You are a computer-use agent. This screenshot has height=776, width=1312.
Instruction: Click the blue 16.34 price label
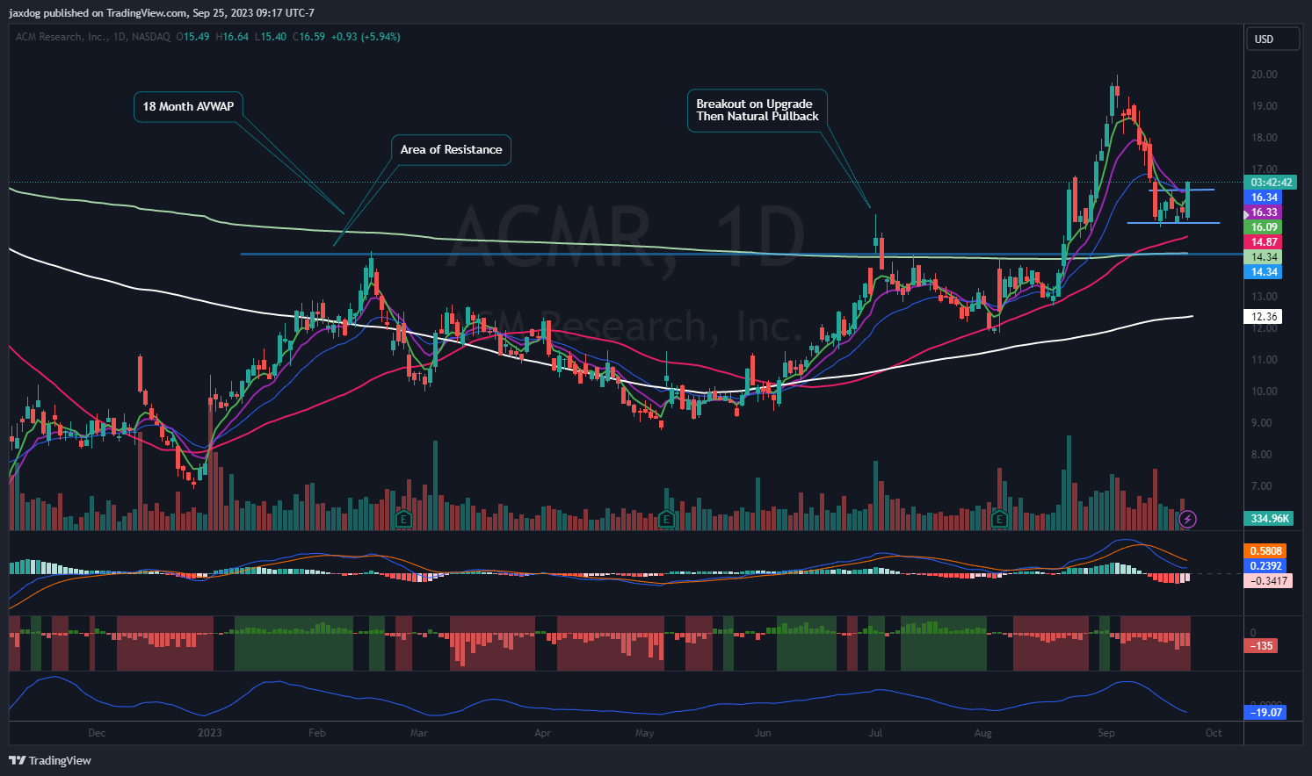1265,198
